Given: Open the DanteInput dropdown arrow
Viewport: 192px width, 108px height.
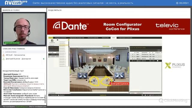Looking at the screenshot, I should click(x=69, y=40).
